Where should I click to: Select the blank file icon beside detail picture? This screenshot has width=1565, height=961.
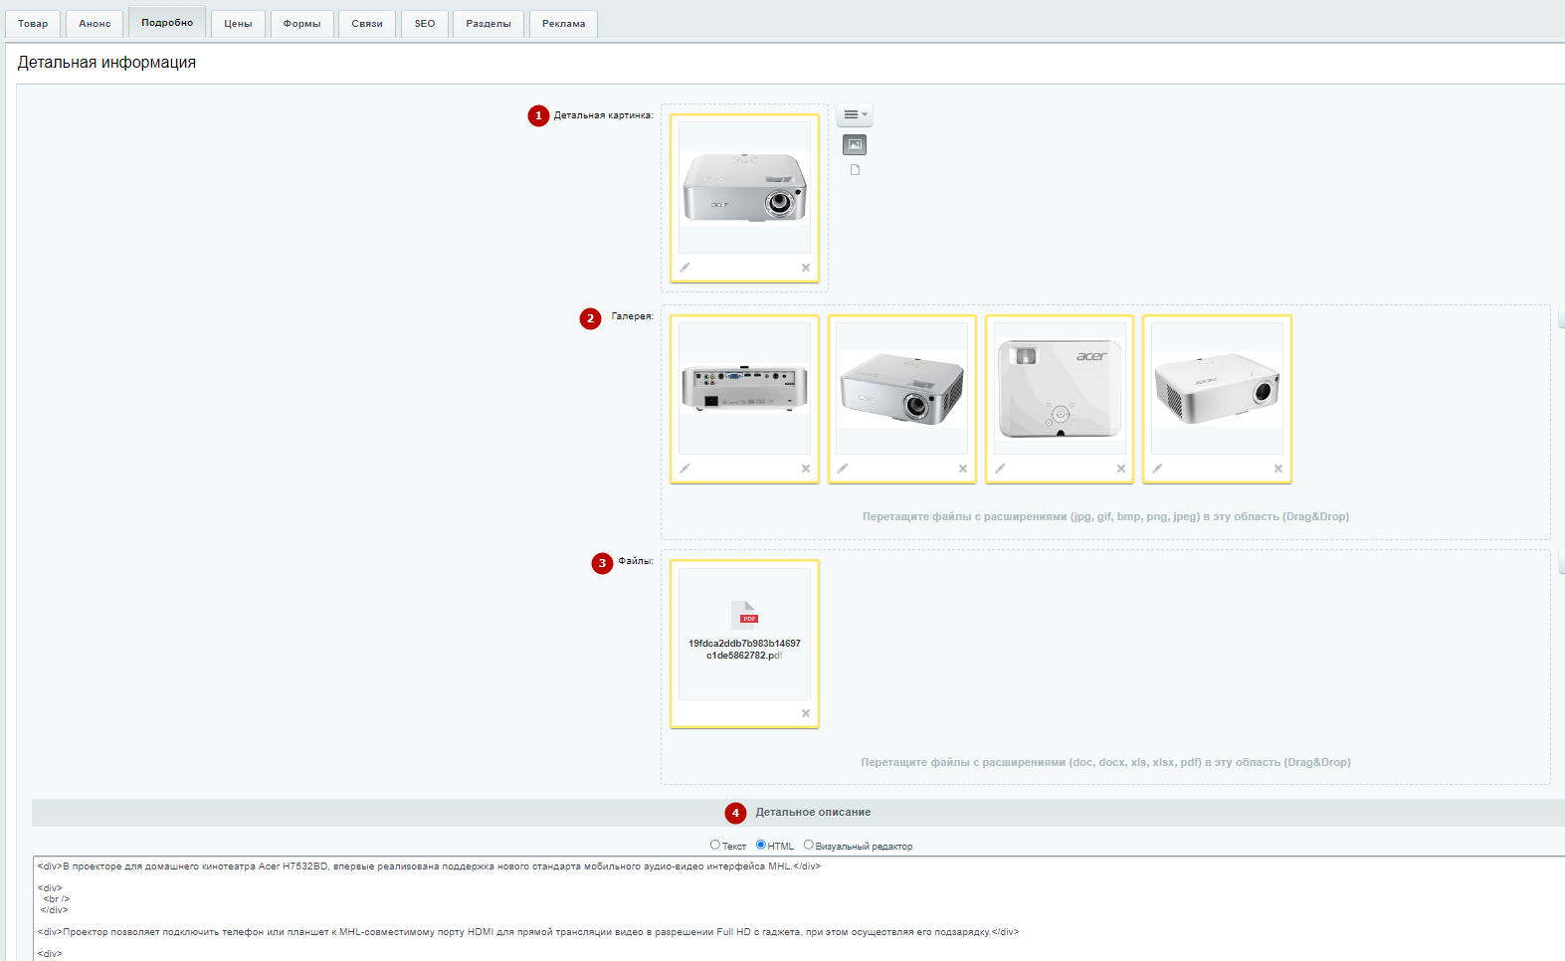855,170
